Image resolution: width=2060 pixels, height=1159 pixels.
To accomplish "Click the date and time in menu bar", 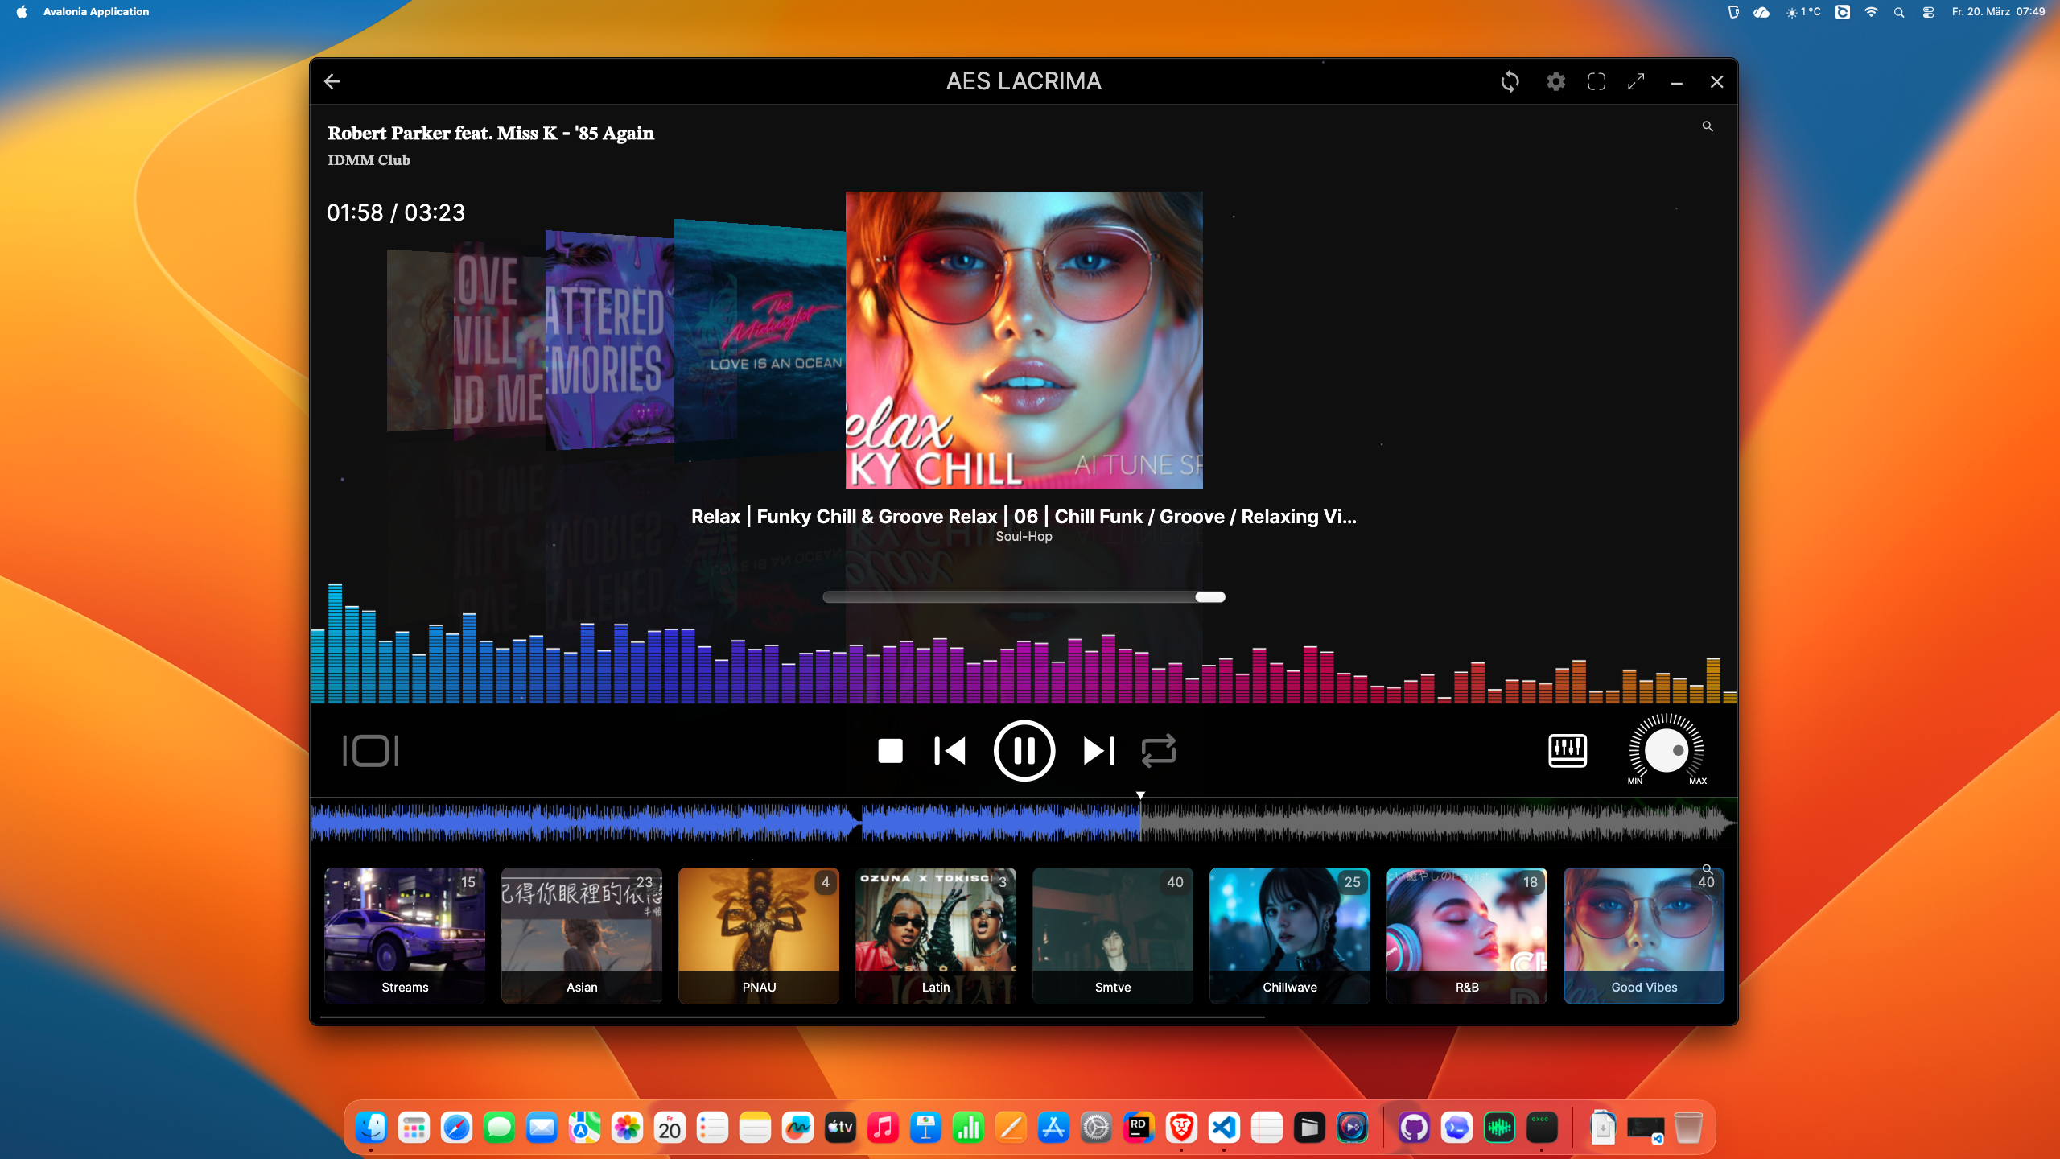I will pos(1998,11).
